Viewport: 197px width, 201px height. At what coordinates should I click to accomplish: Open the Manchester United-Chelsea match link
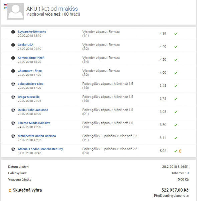(37, 136)
